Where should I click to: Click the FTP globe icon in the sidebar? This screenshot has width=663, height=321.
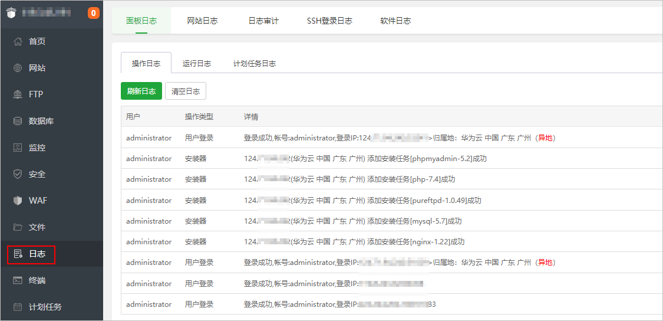pyautogui.click(x=18, y=94)
